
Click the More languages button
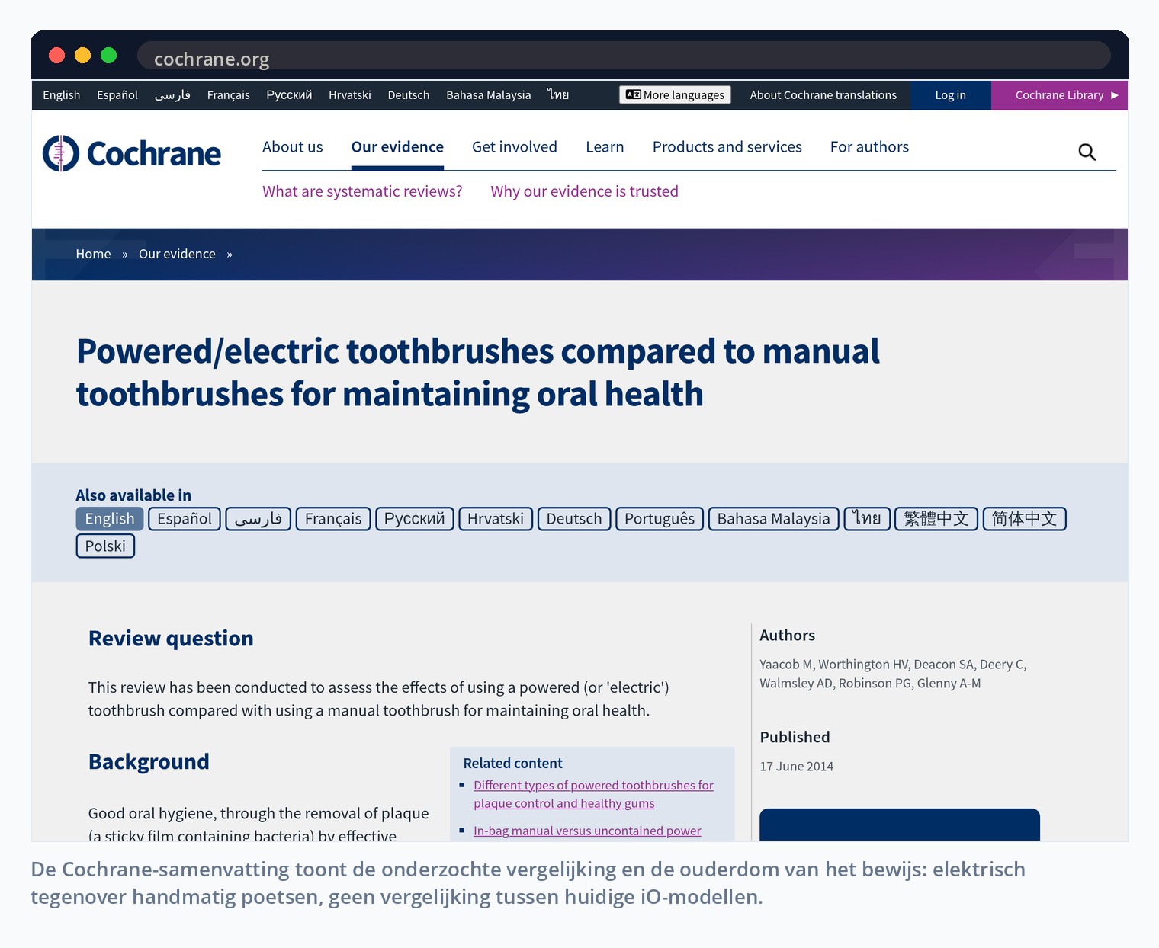coord(675,94)
